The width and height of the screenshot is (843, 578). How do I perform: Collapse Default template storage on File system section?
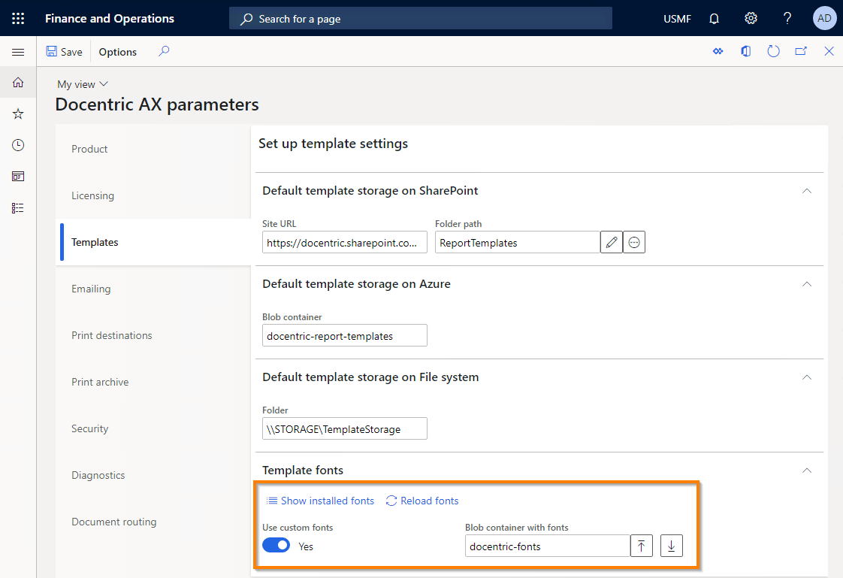point(807,377)
